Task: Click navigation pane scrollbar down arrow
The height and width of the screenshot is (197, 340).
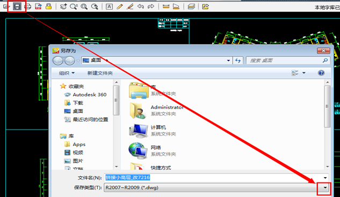Action: coord(117,166)
